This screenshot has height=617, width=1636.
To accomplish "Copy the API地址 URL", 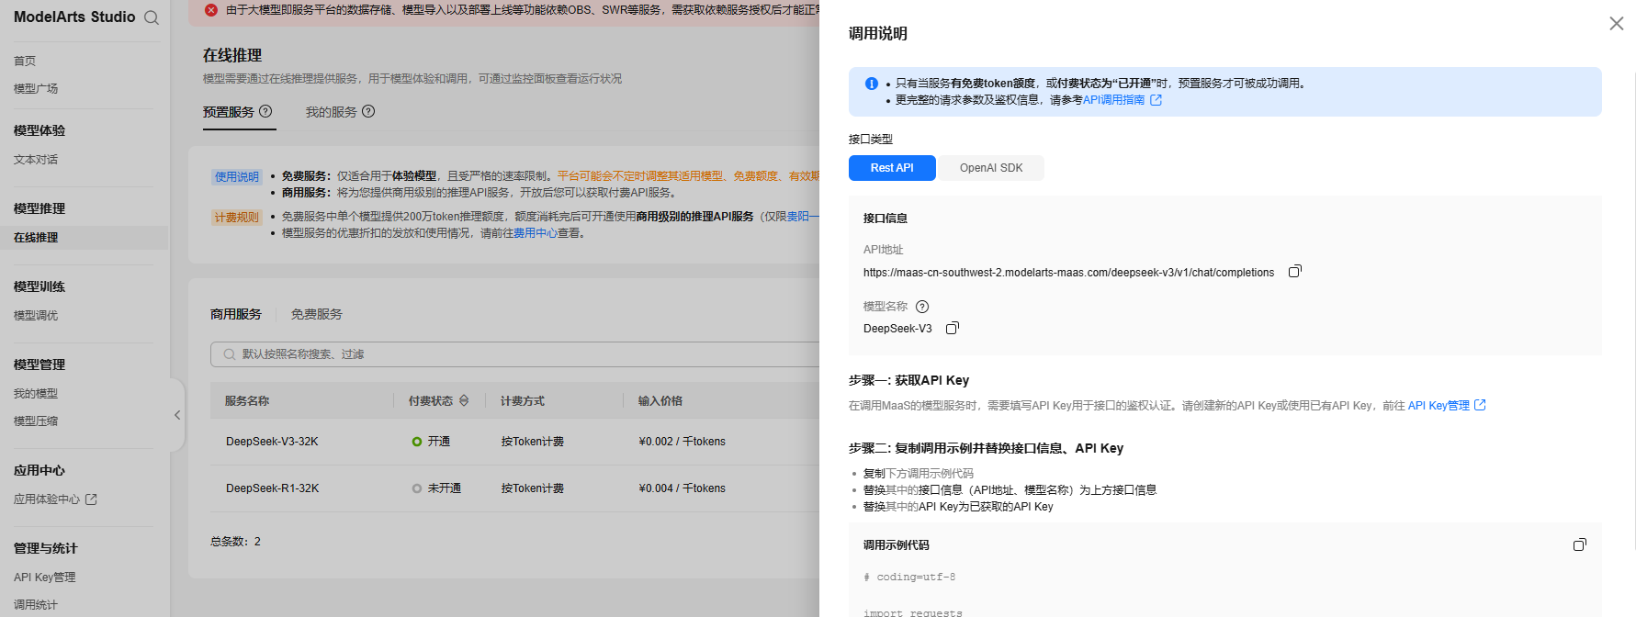I will click(x=1295, y=272).
